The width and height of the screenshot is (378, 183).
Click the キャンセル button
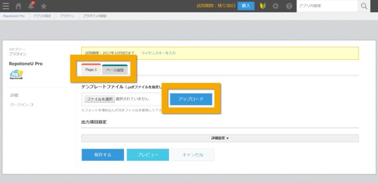tap(193, 155)
